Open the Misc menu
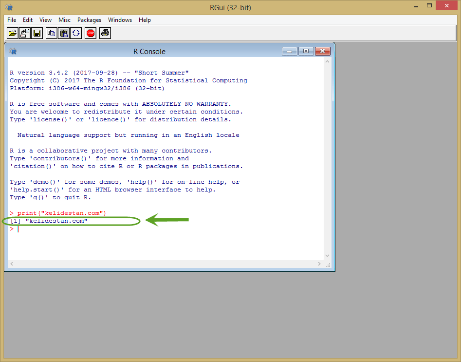The image size is (461, 362). click(64, 19)
